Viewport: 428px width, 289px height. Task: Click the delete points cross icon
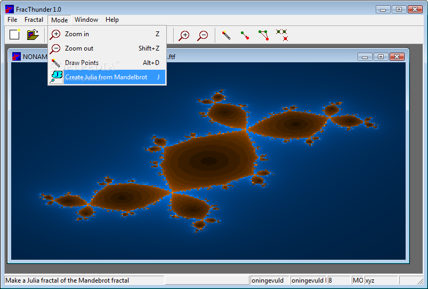[282, 35]
